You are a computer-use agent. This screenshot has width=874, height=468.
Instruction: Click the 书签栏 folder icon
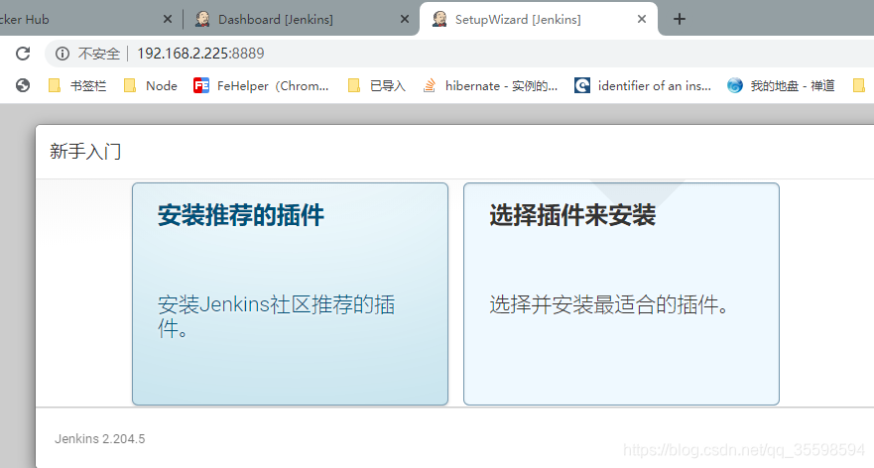click(x=55, y=85)
